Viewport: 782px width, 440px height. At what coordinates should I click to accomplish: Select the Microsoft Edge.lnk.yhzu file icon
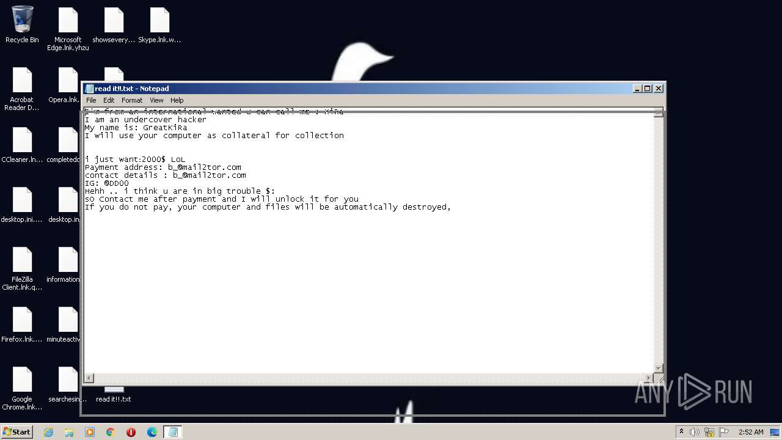click(x=68, y=29)
